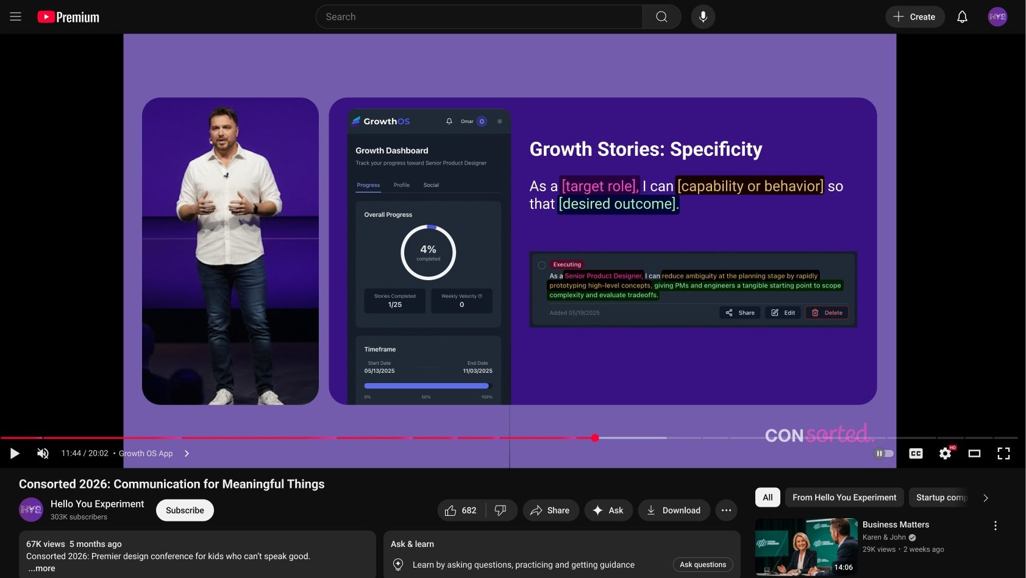Image resolution: width=1026 pixels, height=578 pixels.
Task: Click the search magnifier button
Action: (661, 17)
